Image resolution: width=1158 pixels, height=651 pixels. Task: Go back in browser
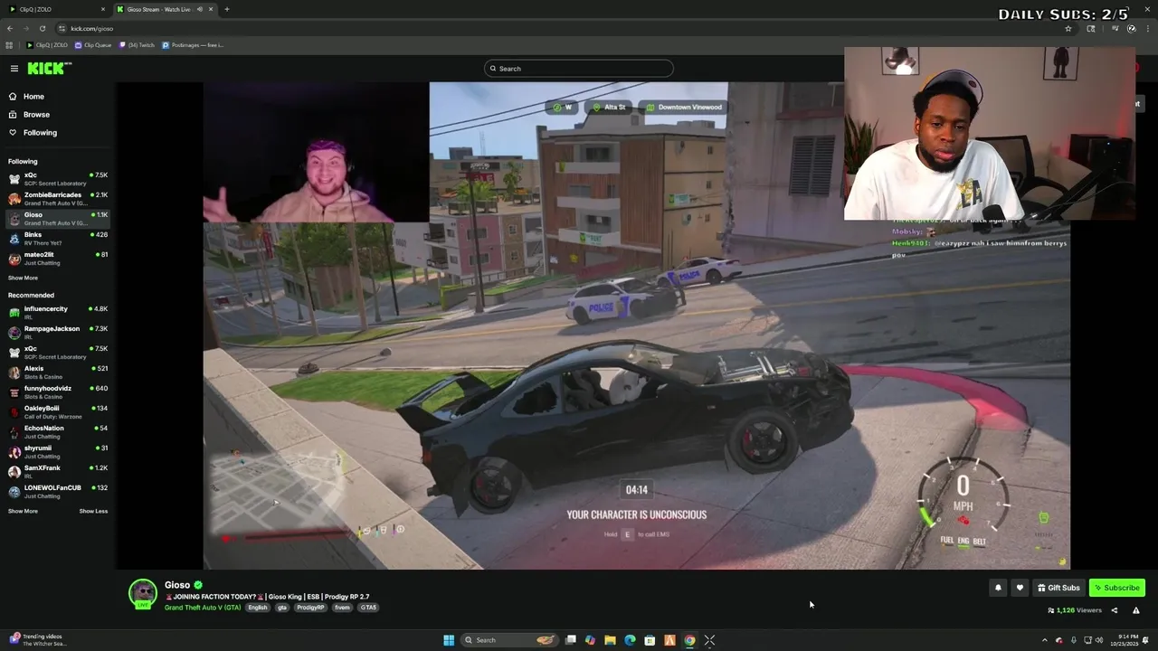[10, 28]
